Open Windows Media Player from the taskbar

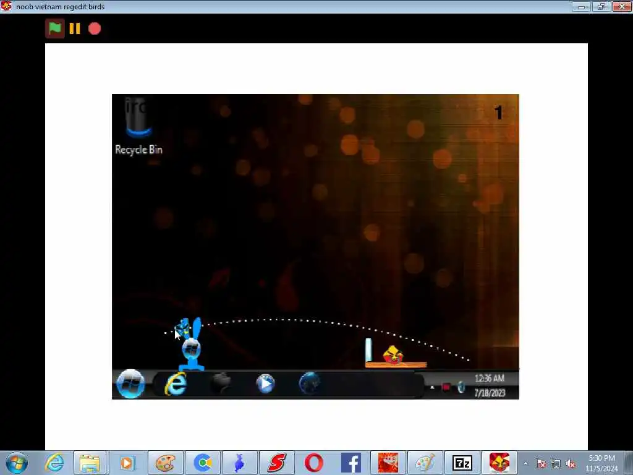pos(127,463)
